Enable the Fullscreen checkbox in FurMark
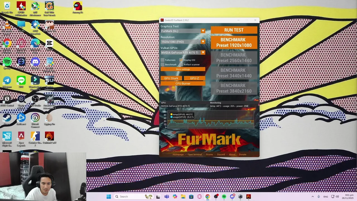 click(163, 60)
